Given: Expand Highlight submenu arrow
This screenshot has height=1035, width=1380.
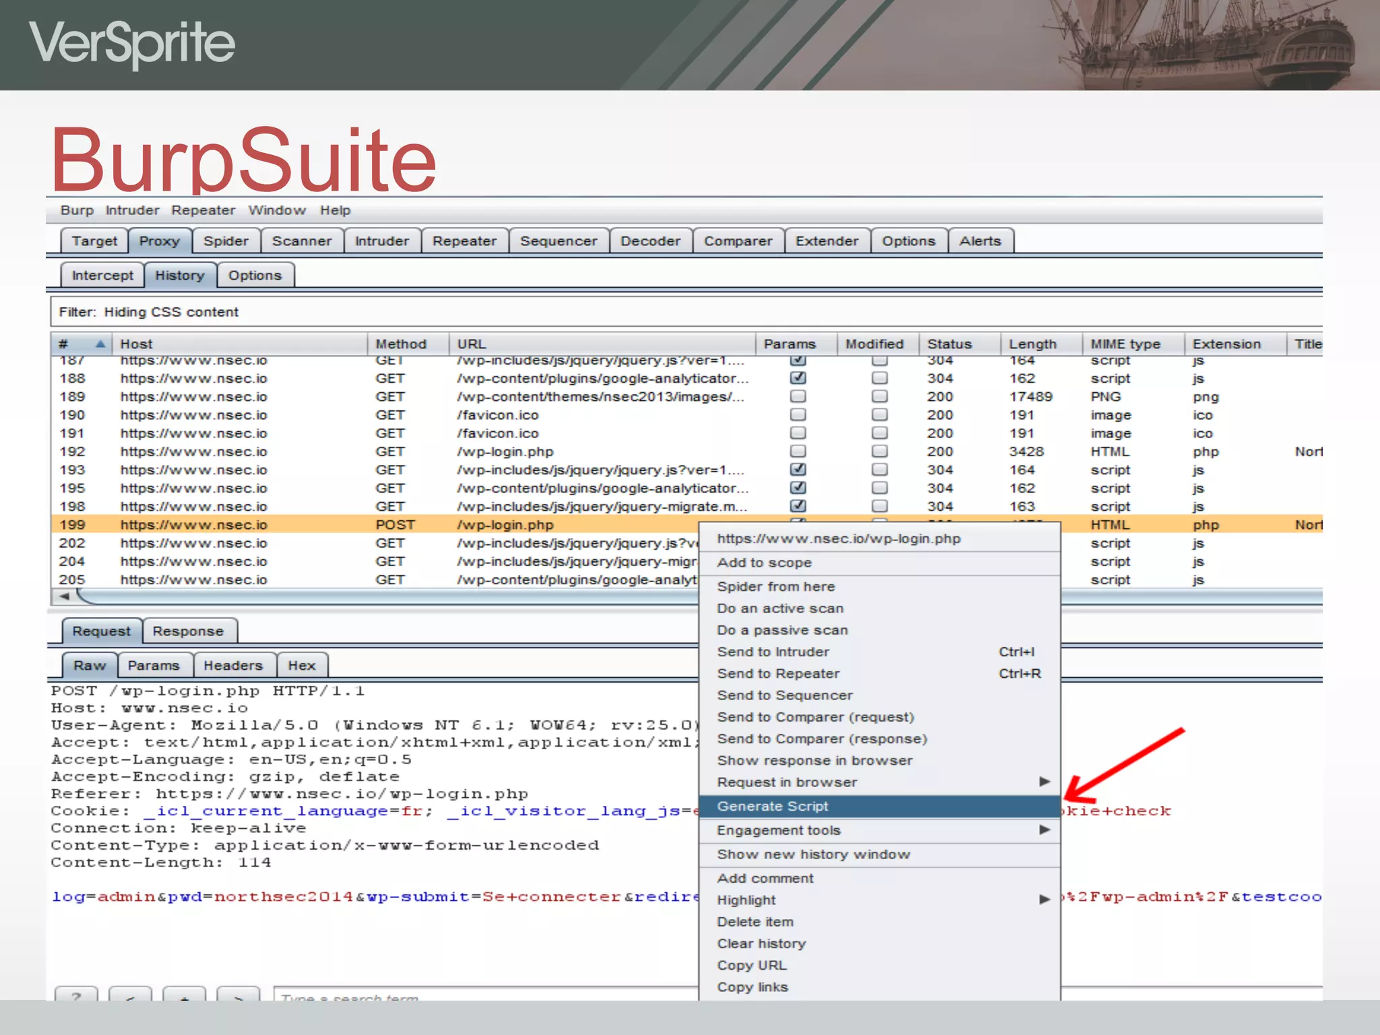Looking at the screenshot, I should click(x=1044, y=900).
